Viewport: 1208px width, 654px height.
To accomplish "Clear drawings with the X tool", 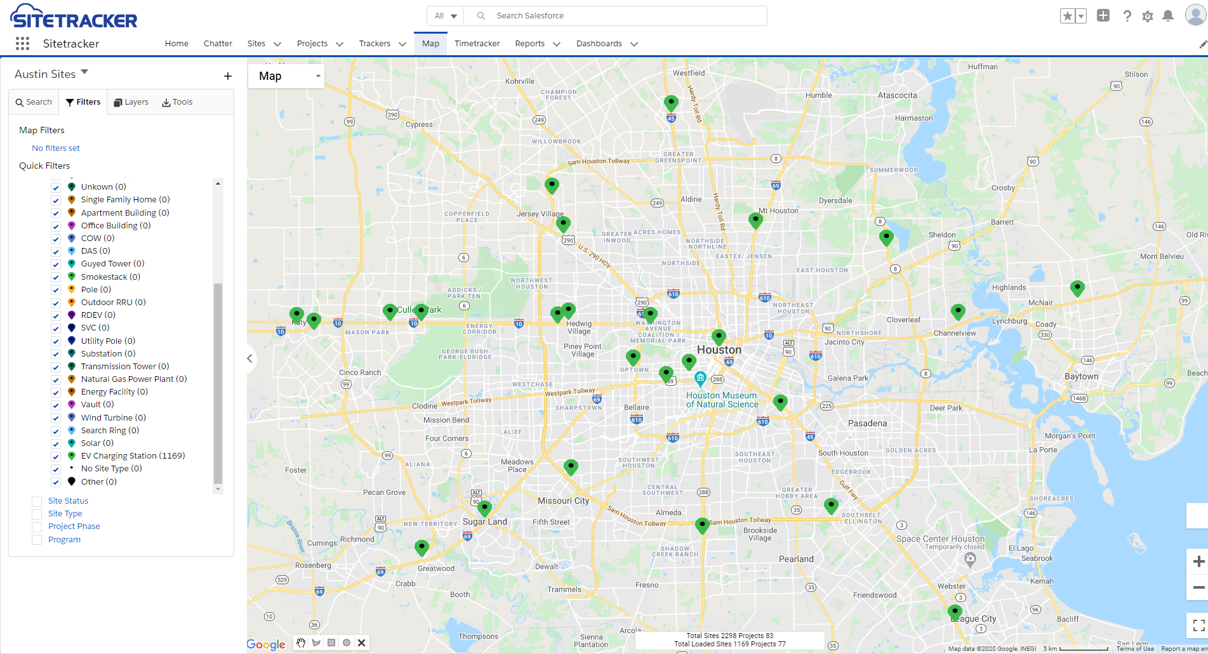I will click(x=362, y=643).
